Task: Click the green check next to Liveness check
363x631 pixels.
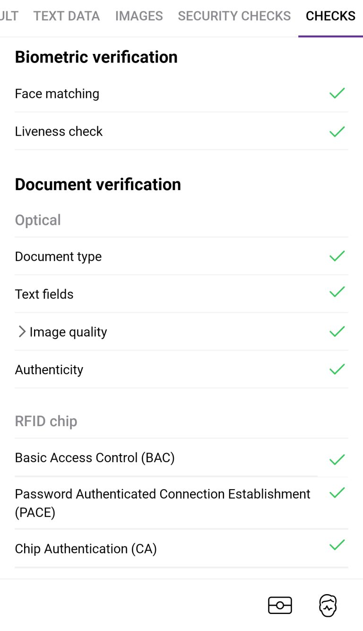Action: pos(337,131)
